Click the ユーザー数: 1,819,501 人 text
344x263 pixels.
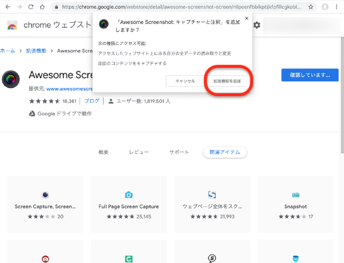click(x=143, y=101)
